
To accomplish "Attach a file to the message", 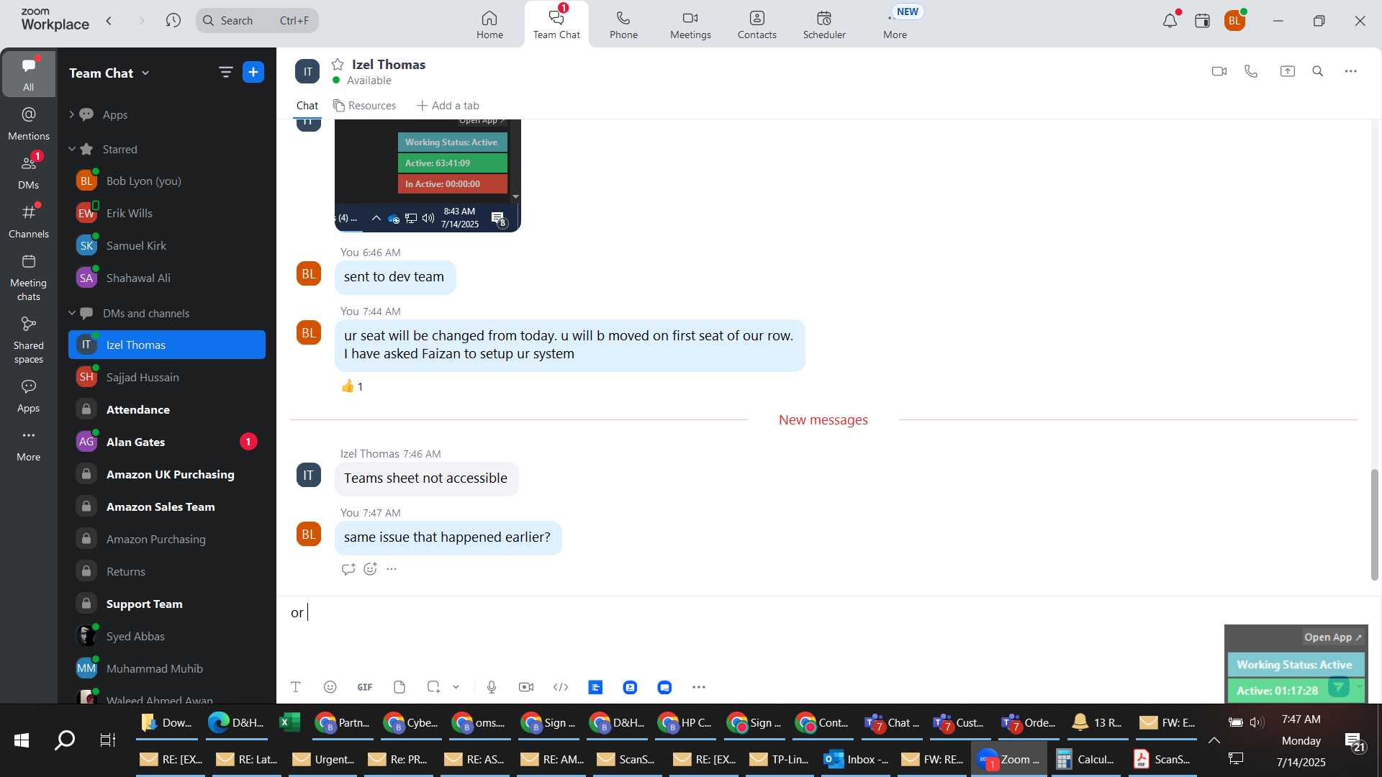I will [x=399, y=687].
